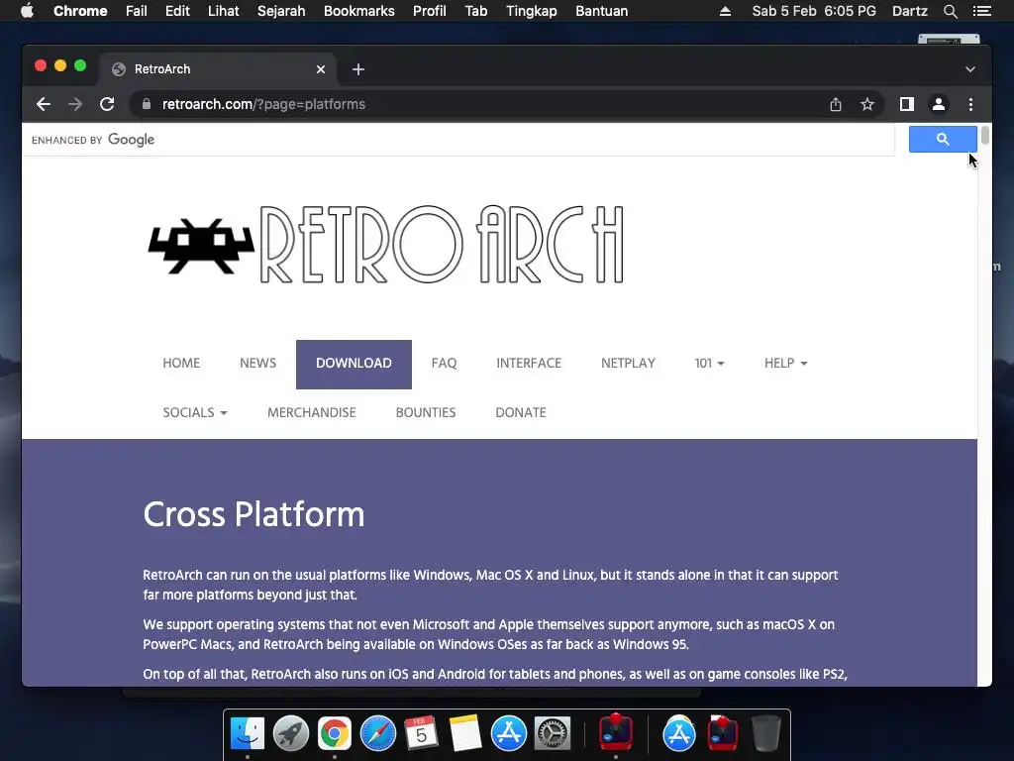This screenshot has height=761, width=1014.
Task: Open Notes in the Dock
Action: point(465,733)
